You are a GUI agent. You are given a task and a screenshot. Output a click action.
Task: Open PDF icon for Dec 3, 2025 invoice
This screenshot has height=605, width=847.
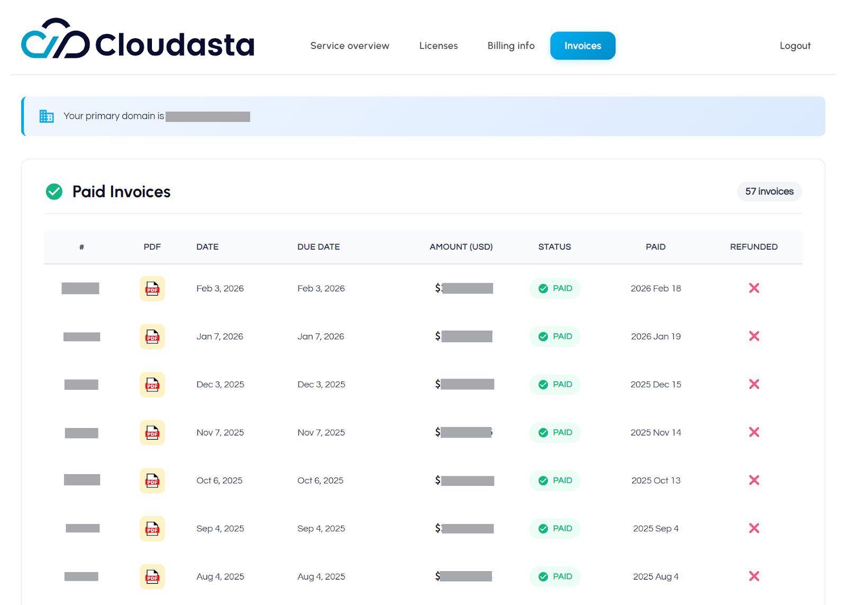pyautogui.click(x=152, y=385)
